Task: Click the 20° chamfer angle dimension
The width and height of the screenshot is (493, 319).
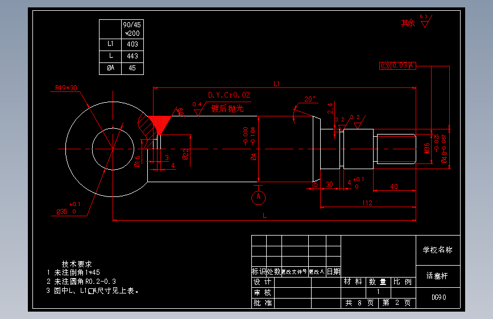Action: 310,99
